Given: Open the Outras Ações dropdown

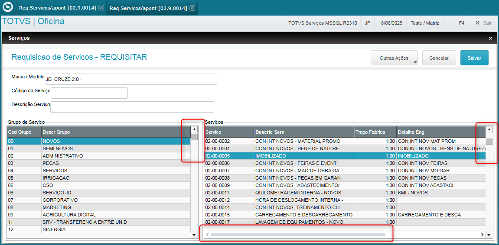Looking at the screenshot, I should coord(395,58).
